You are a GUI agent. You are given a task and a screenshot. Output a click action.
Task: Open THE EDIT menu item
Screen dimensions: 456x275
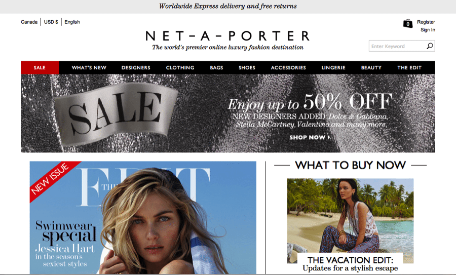pos(409,68)
